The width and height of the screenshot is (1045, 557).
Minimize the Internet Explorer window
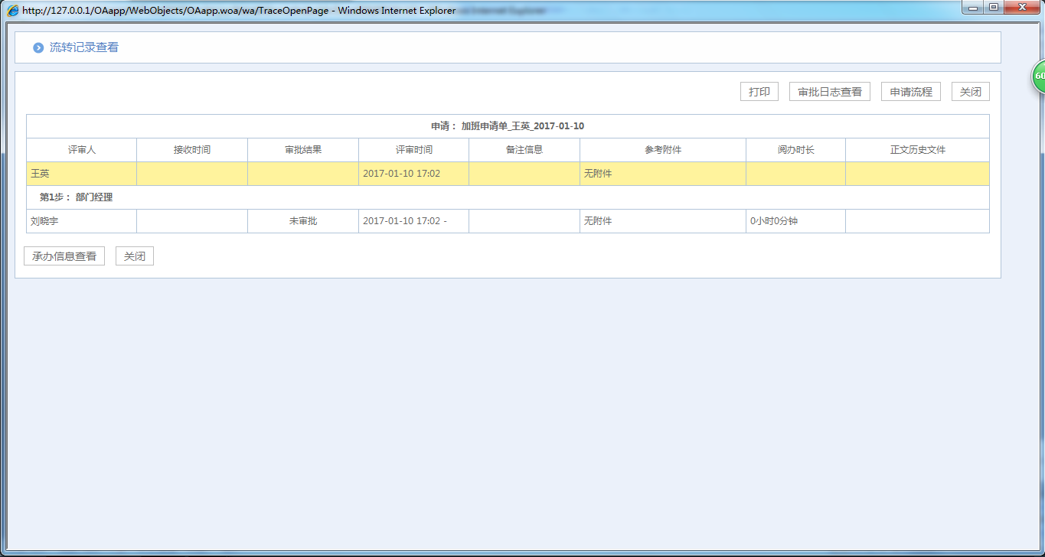click(973, 8)
